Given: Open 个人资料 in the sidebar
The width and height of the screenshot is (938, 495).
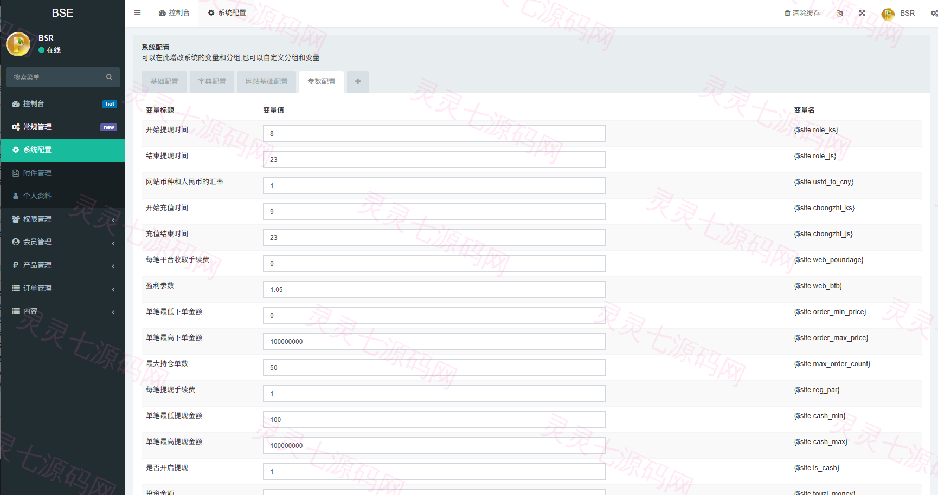Looking at the screenshot, I should pyautogui.click(x=63, y=196).
